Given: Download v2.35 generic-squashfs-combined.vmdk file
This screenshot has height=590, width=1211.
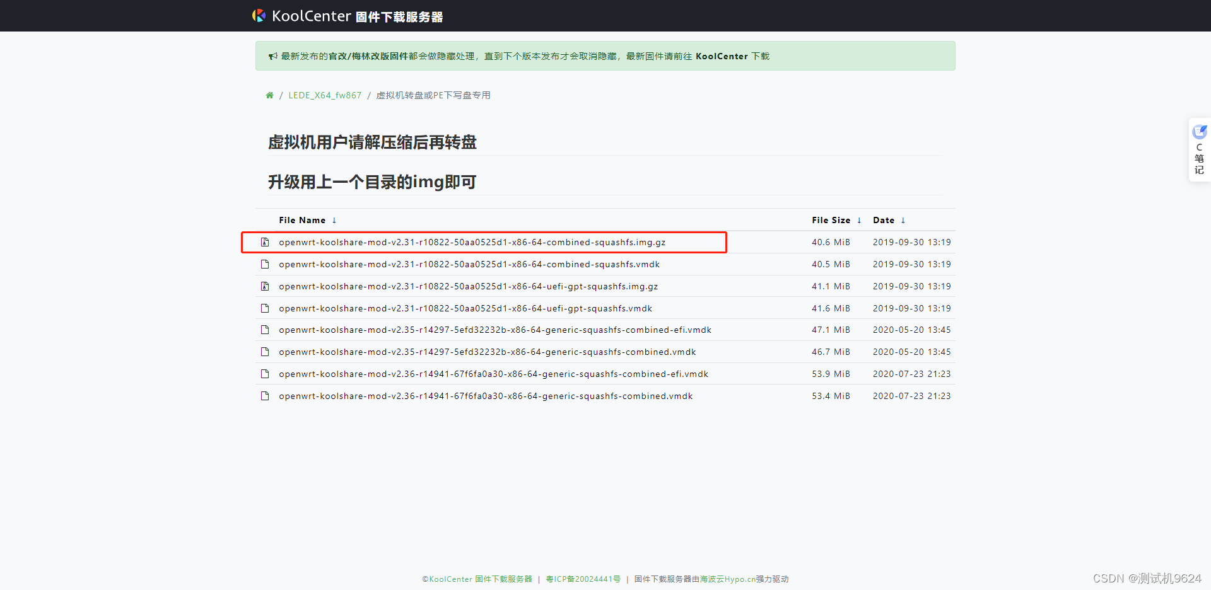Looking at the screenshot, I should [x=488, y=352].
